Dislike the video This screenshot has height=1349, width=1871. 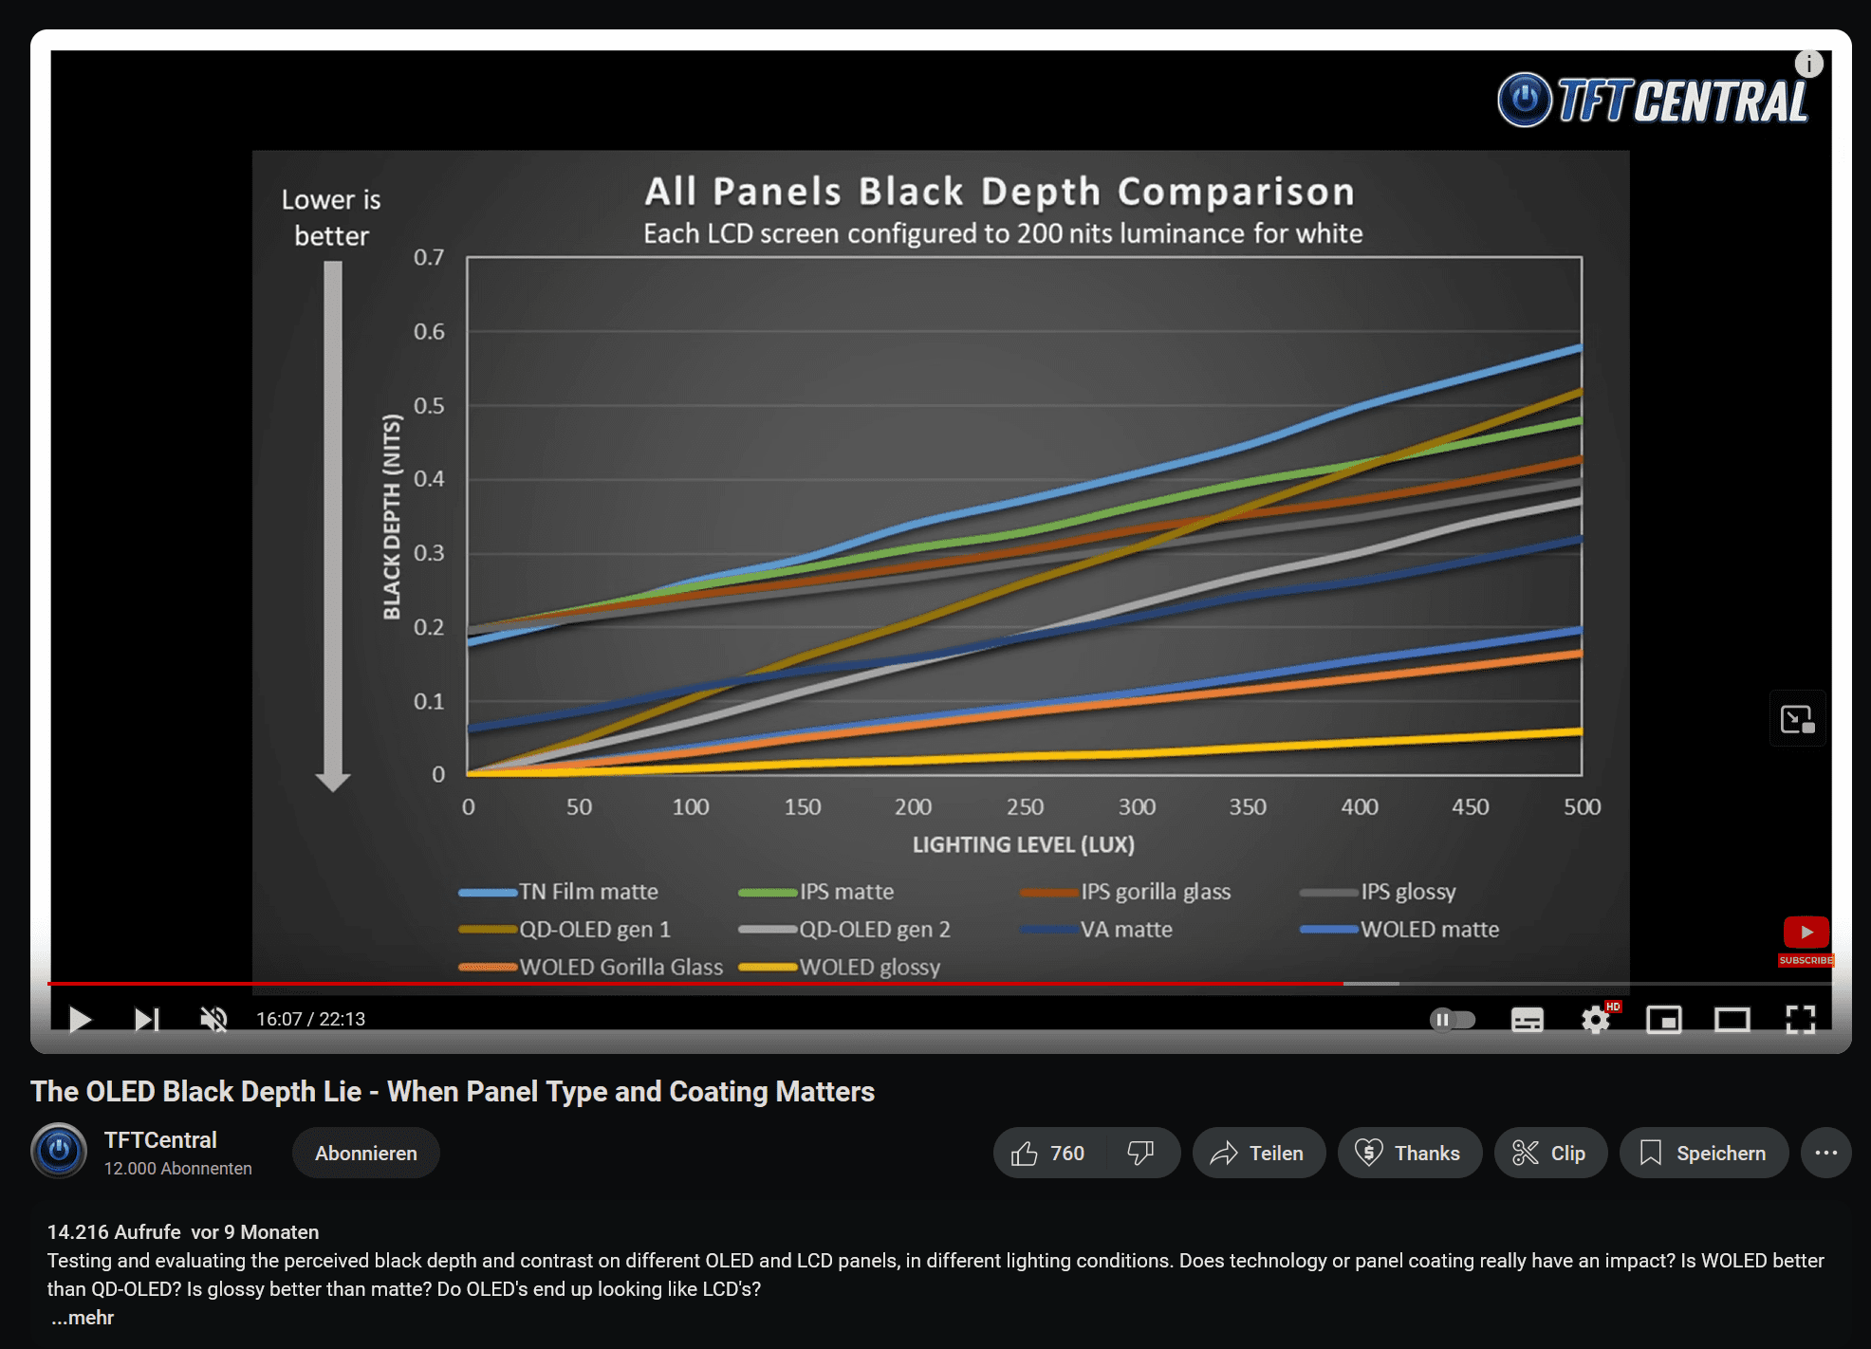pyautogui.click(x=1140, y=1153)
